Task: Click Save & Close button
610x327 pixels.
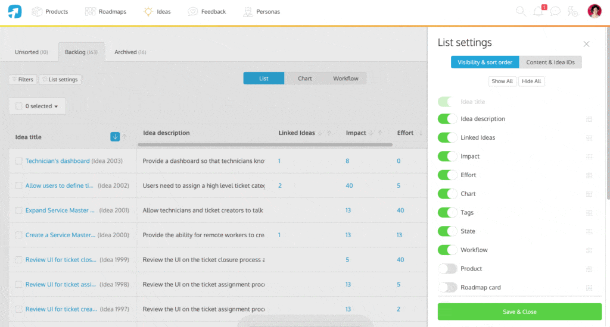Action: (519, 312)
